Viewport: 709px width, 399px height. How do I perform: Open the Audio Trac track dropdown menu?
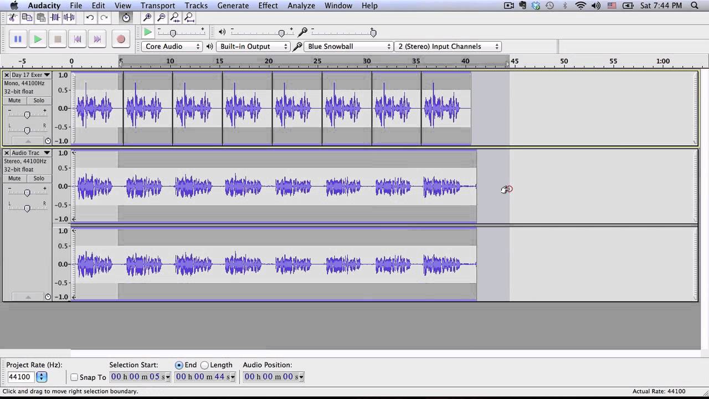point(47,153)
